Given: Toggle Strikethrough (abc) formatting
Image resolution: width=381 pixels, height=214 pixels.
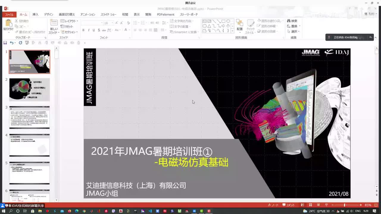Looking at the screenshot, I should (x=104, y=30).
